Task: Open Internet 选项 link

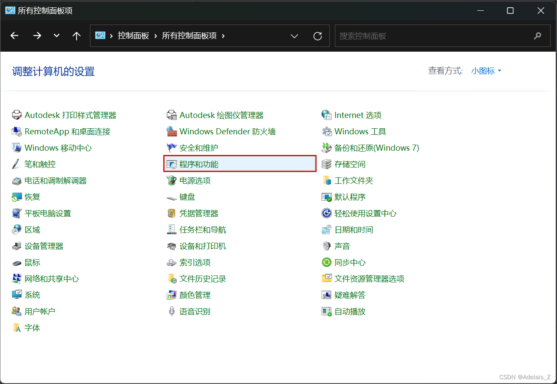Action: pos(358,115)
